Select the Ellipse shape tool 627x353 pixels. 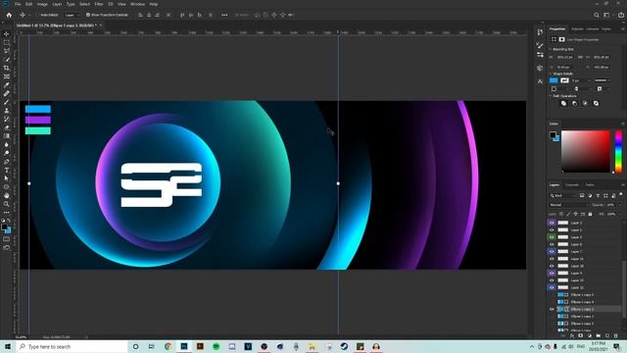point(7,187)
